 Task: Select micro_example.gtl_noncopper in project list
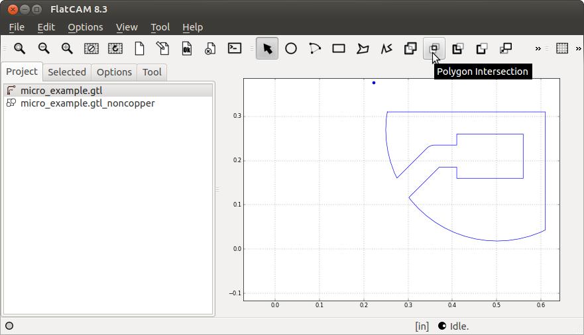click(88, 103)
